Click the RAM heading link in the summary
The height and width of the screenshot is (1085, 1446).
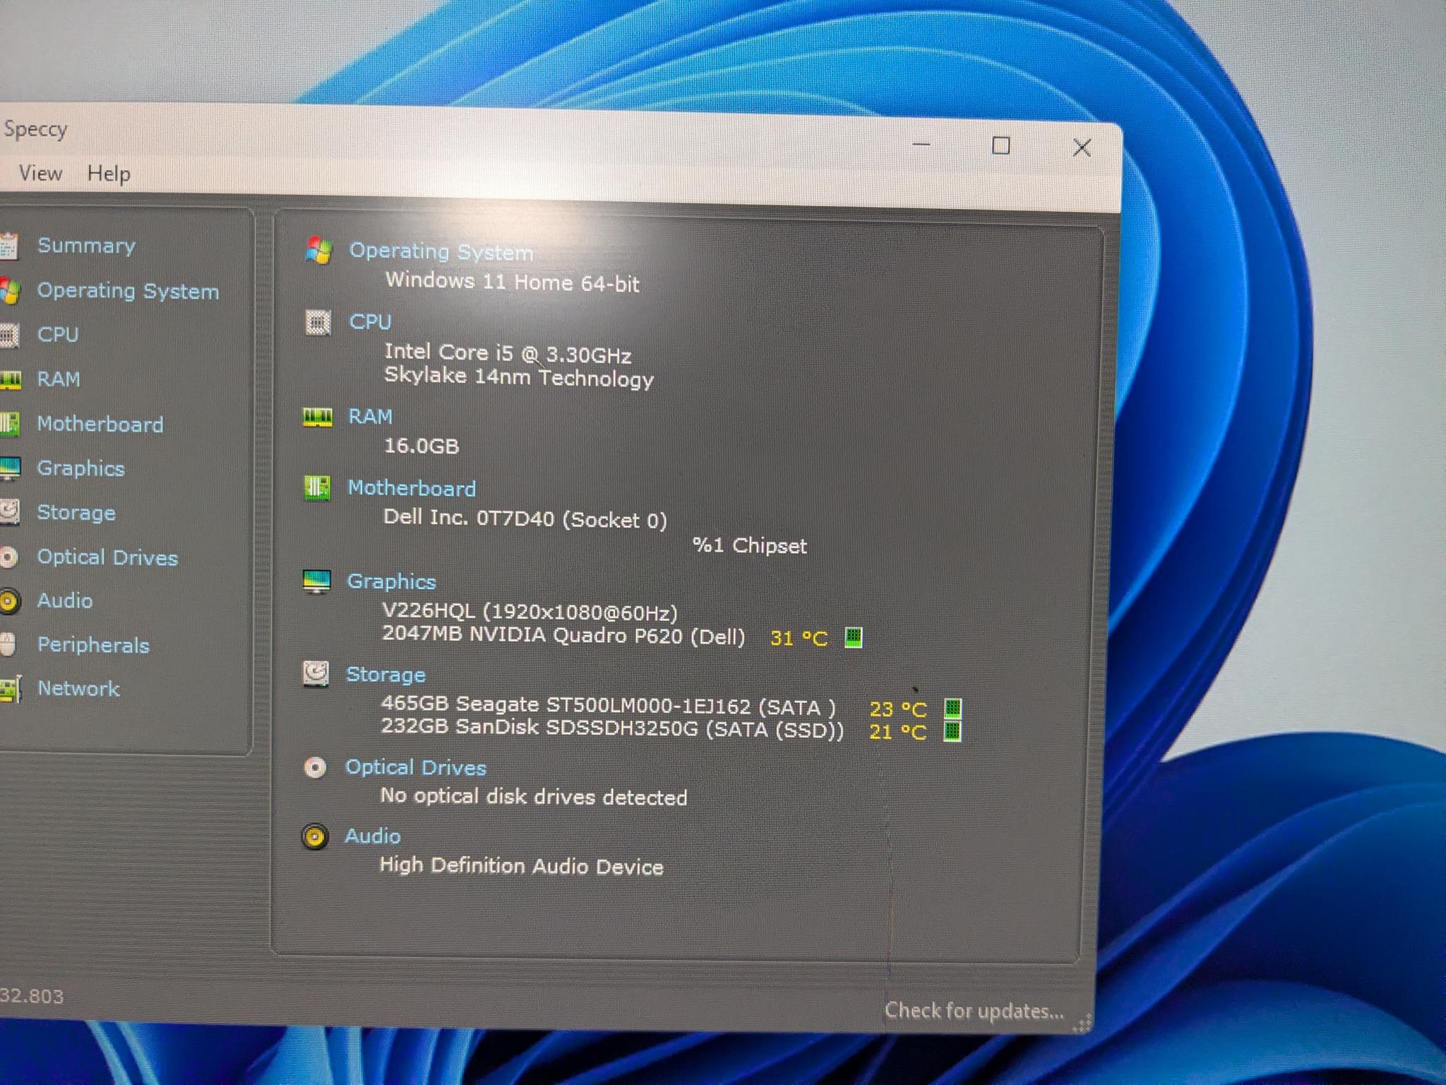370,417
